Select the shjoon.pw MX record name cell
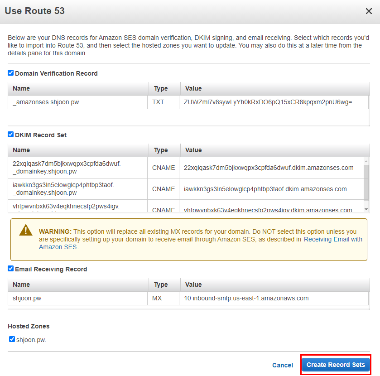The image size is (380, 376). pos(77,298)
